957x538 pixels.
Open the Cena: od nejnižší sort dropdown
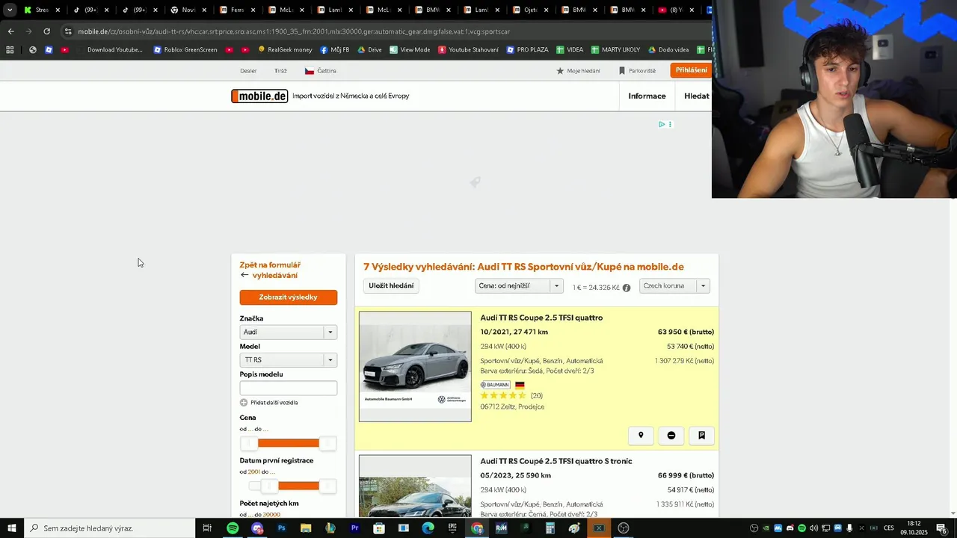pyautogui.click(x=519, y=286)
